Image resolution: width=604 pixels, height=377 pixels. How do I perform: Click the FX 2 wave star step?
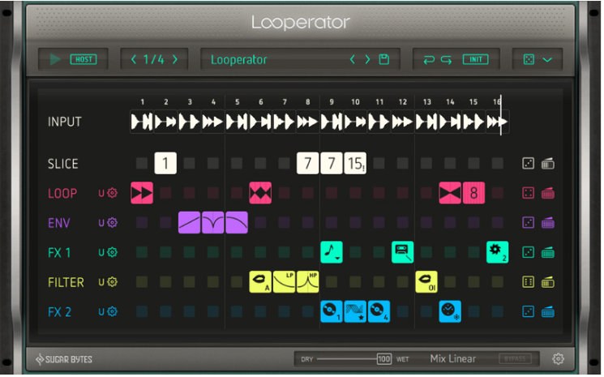point(355,311)
